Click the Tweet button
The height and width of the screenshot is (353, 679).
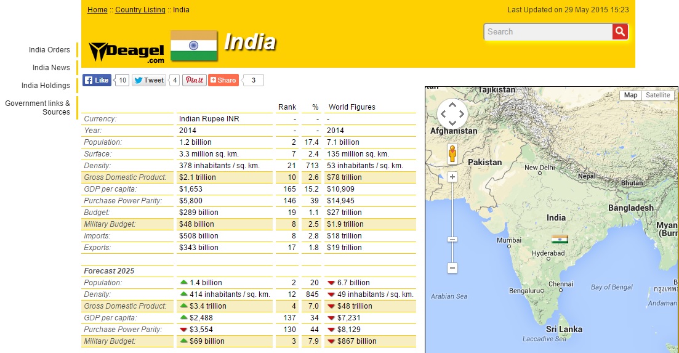coord(148,80)
